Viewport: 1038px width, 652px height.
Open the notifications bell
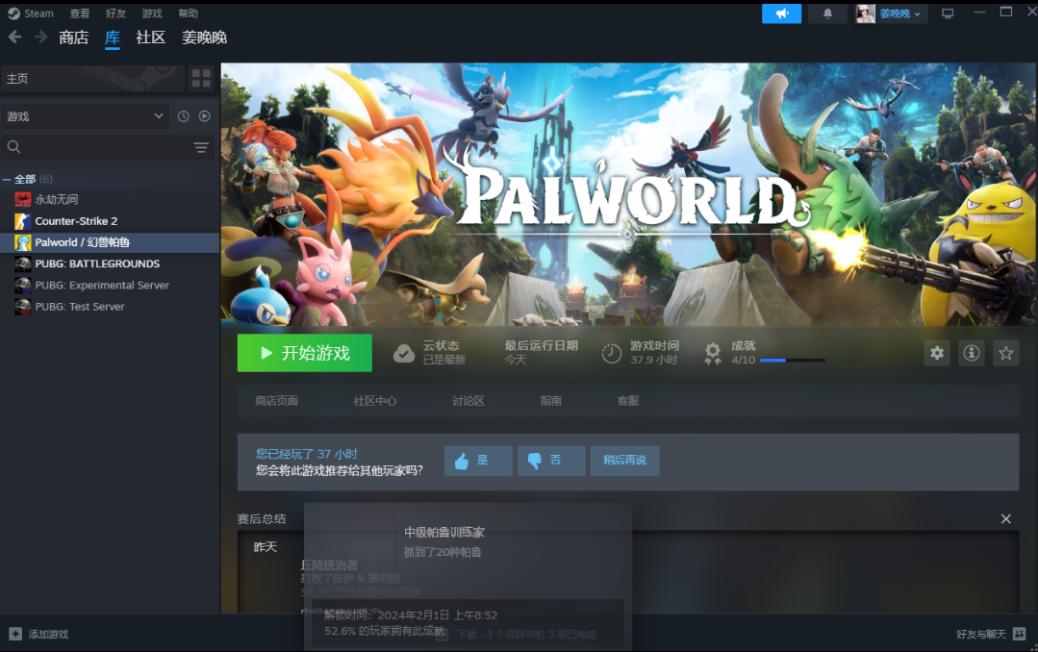click(828, 13)
